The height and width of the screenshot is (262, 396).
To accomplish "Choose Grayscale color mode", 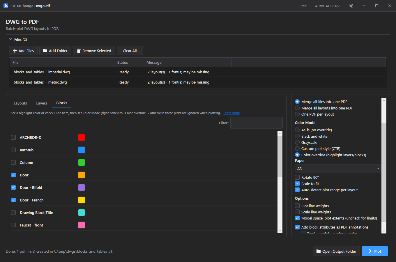I will (x=297, y=142).
